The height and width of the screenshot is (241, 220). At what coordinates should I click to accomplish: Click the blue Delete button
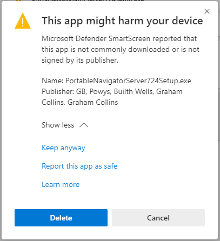pos(61,218)
